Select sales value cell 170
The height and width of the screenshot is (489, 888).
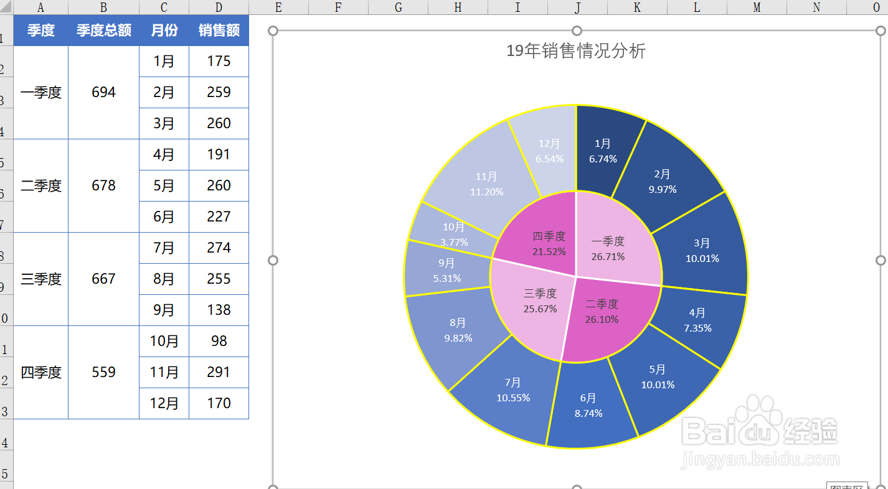click(x=219, y=404)
